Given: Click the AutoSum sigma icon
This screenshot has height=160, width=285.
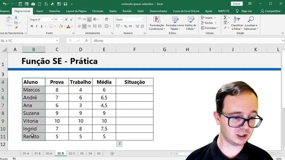Looking at the screenshot, I should pos(225,18).
